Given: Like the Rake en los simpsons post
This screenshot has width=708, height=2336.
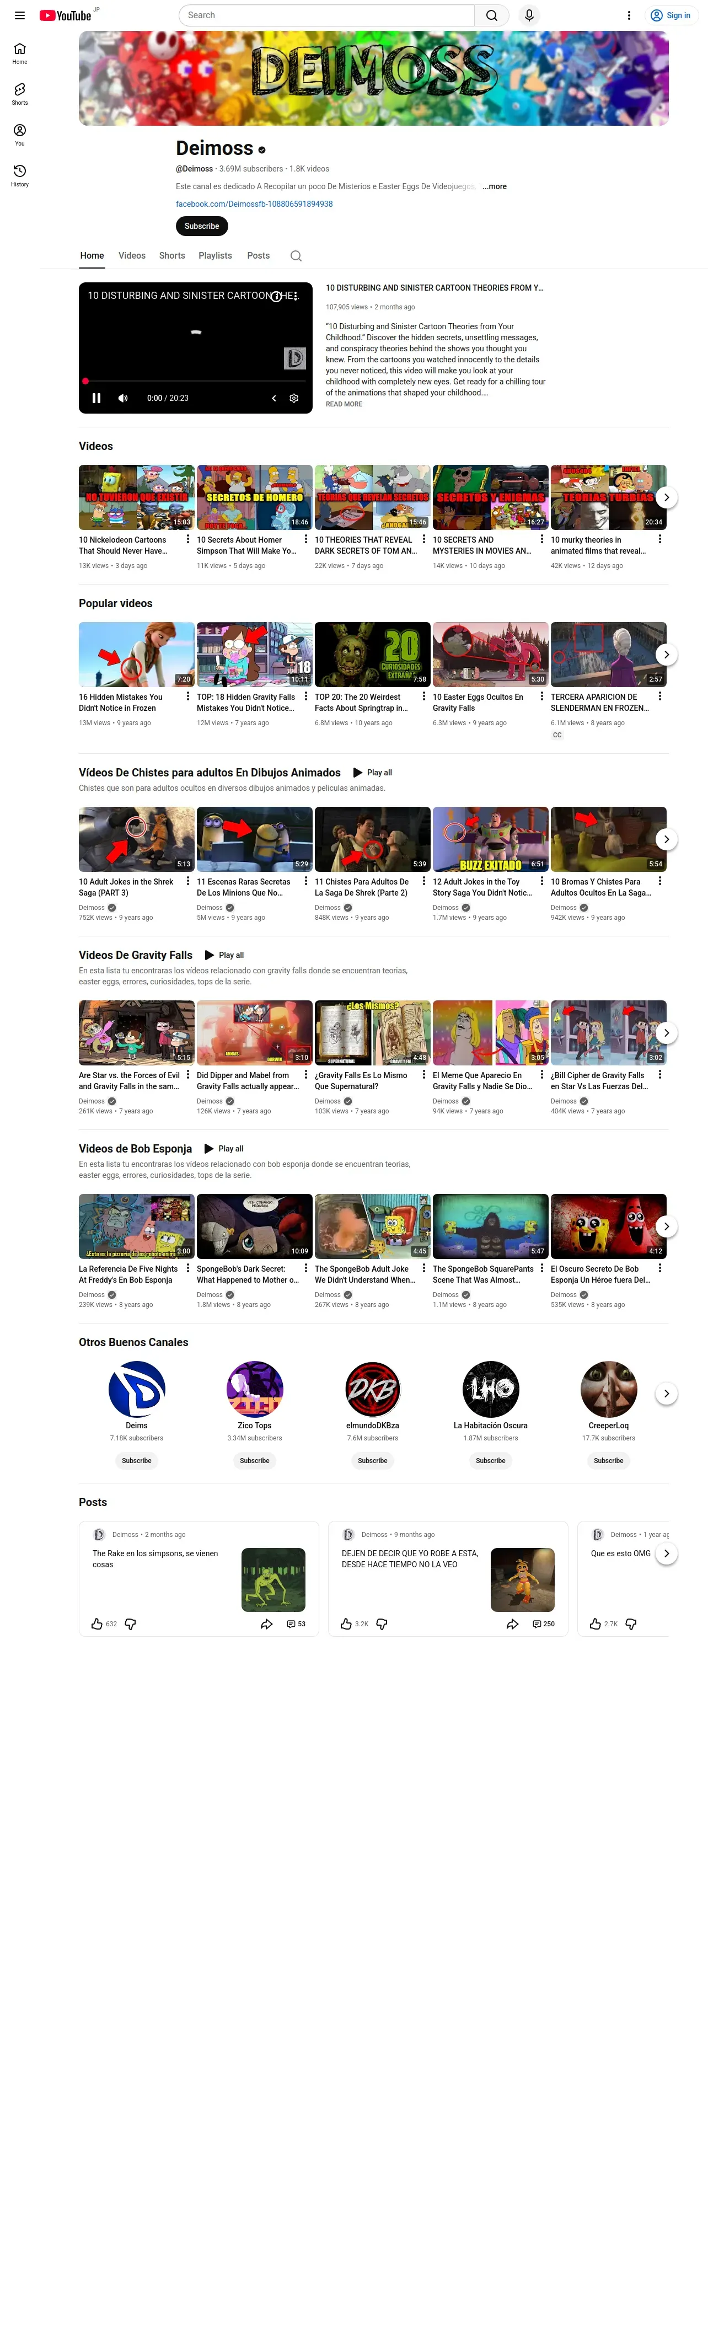Looking at the screenshot, I should [97, 1624].
